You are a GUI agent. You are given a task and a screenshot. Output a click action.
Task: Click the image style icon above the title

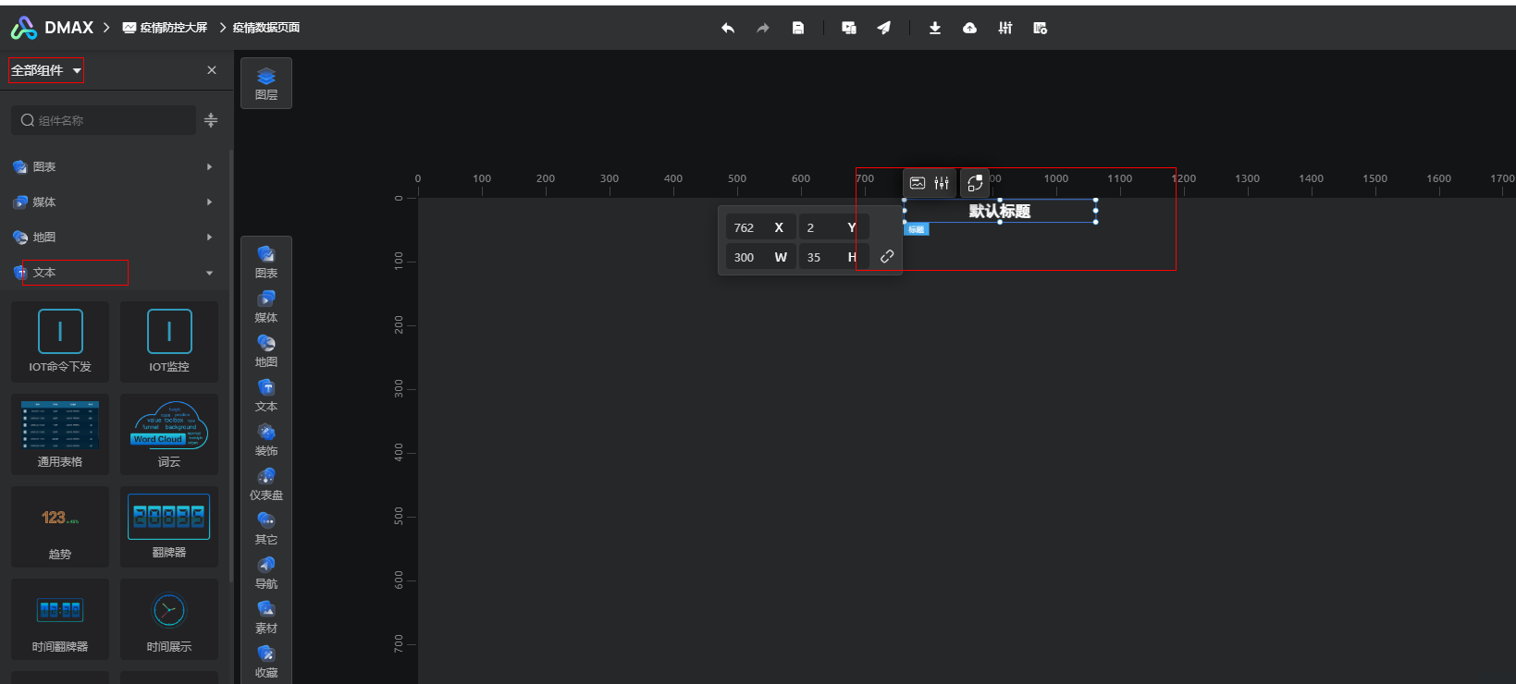tap(918, 183)
